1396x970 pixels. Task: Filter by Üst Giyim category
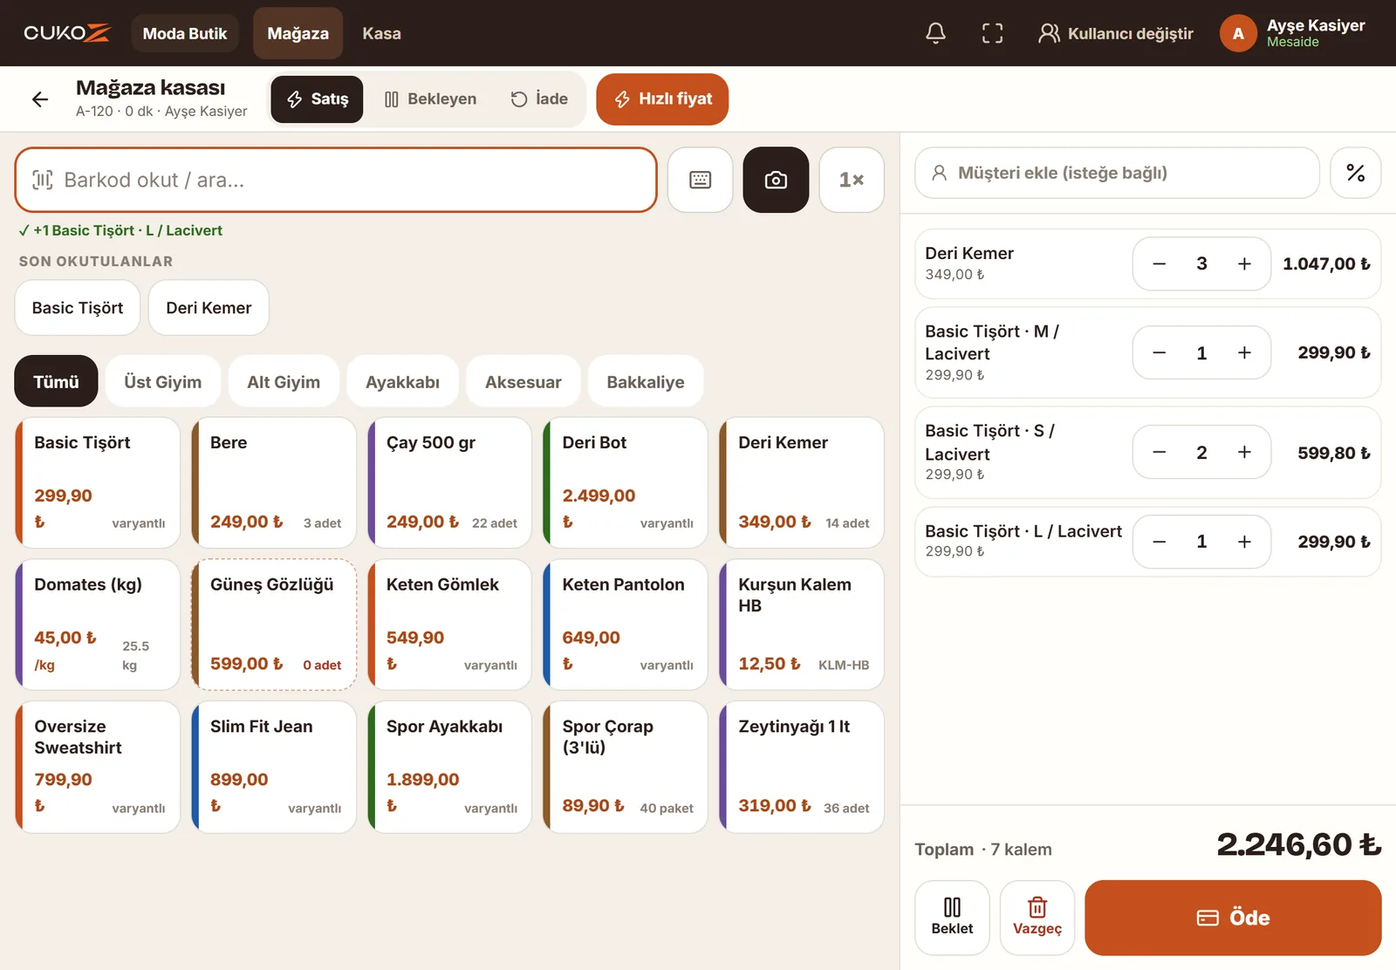point(162,381)
